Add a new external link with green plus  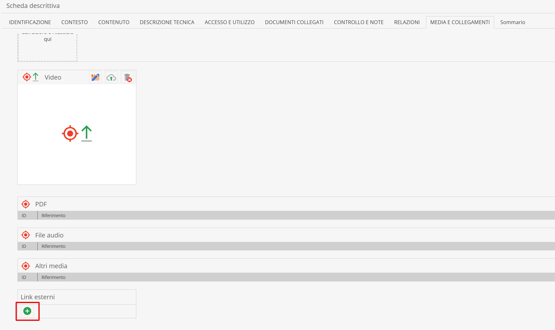pyautogui.click(x=27, y=311)
